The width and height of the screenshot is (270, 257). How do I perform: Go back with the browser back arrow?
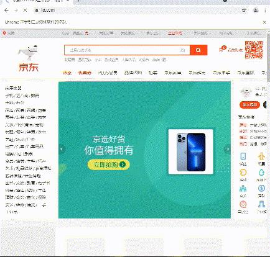[6, 10]
